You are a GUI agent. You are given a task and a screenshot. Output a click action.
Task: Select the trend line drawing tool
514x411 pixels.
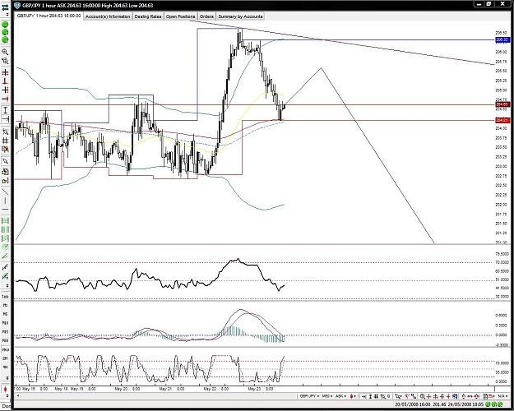pyautogui.click(x=5, y=192)
